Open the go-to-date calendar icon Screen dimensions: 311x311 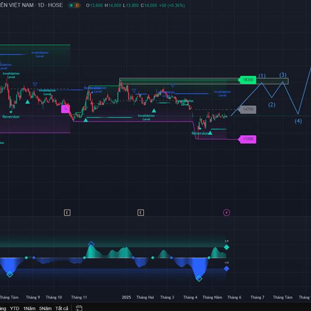click(79, 308)
